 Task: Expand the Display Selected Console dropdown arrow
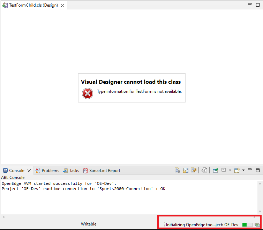click(x=230, y=170)
